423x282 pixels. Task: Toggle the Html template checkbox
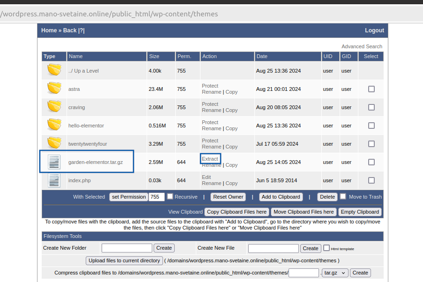[327, 248]
